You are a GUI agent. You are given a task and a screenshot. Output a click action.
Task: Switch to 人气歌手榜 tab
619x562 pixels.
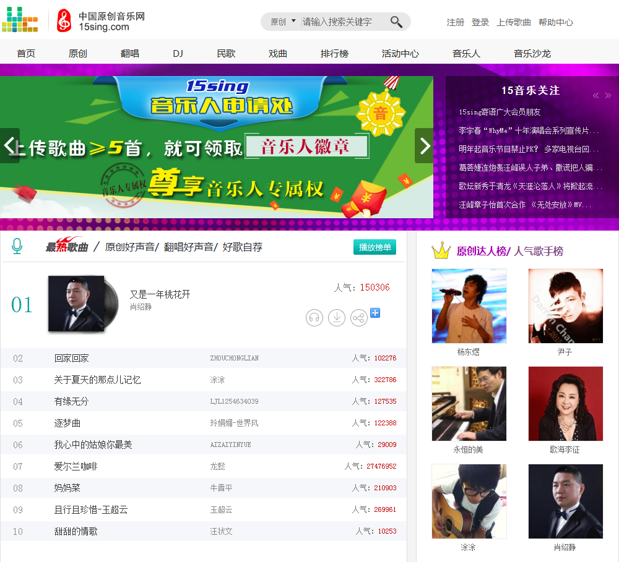[539, 251]
